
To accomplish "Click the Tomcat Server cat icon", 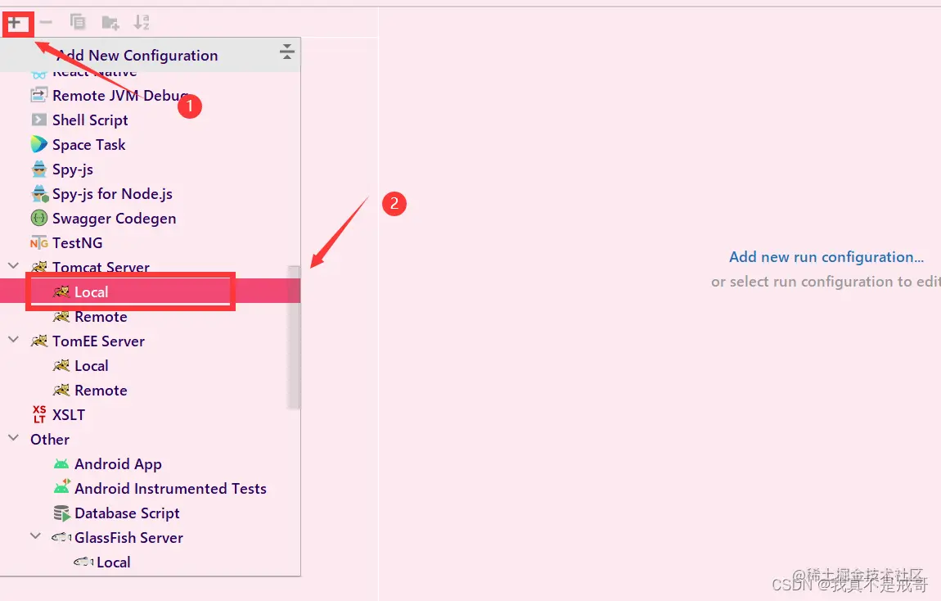I will point(39,267).
